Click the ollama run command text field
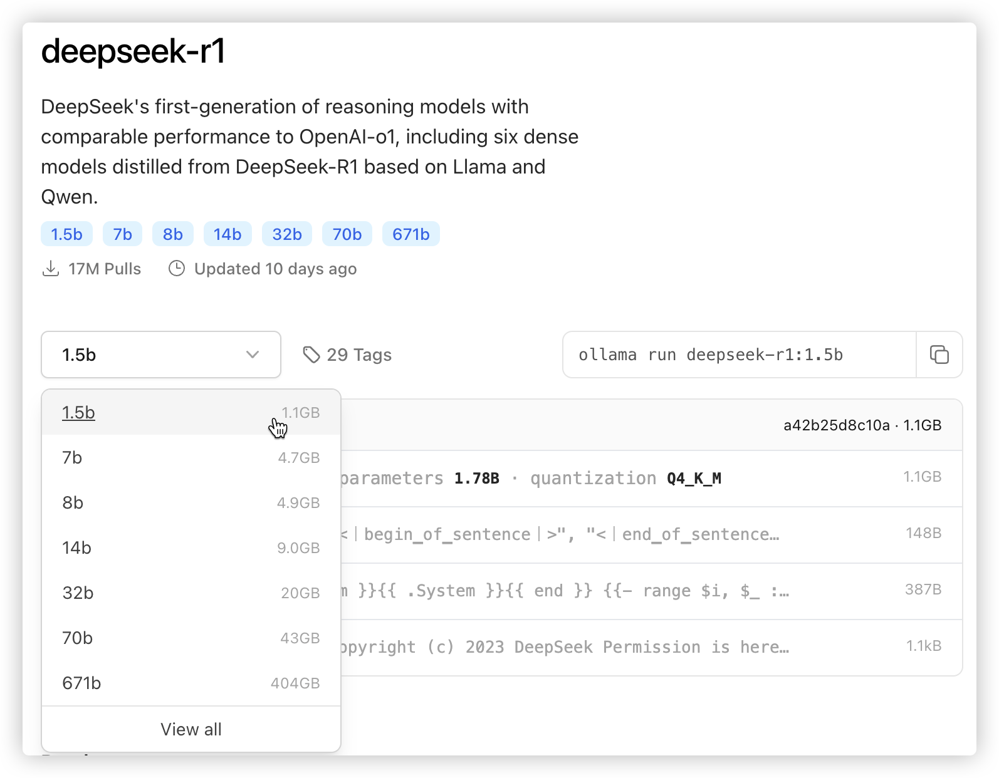 [740, 355]
